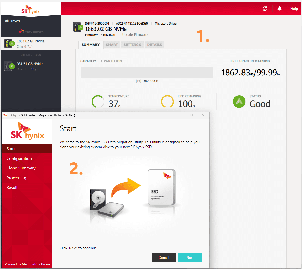Click the temperature gauge ring
This screenshot has width=302, height=269.
coord(98,101)
